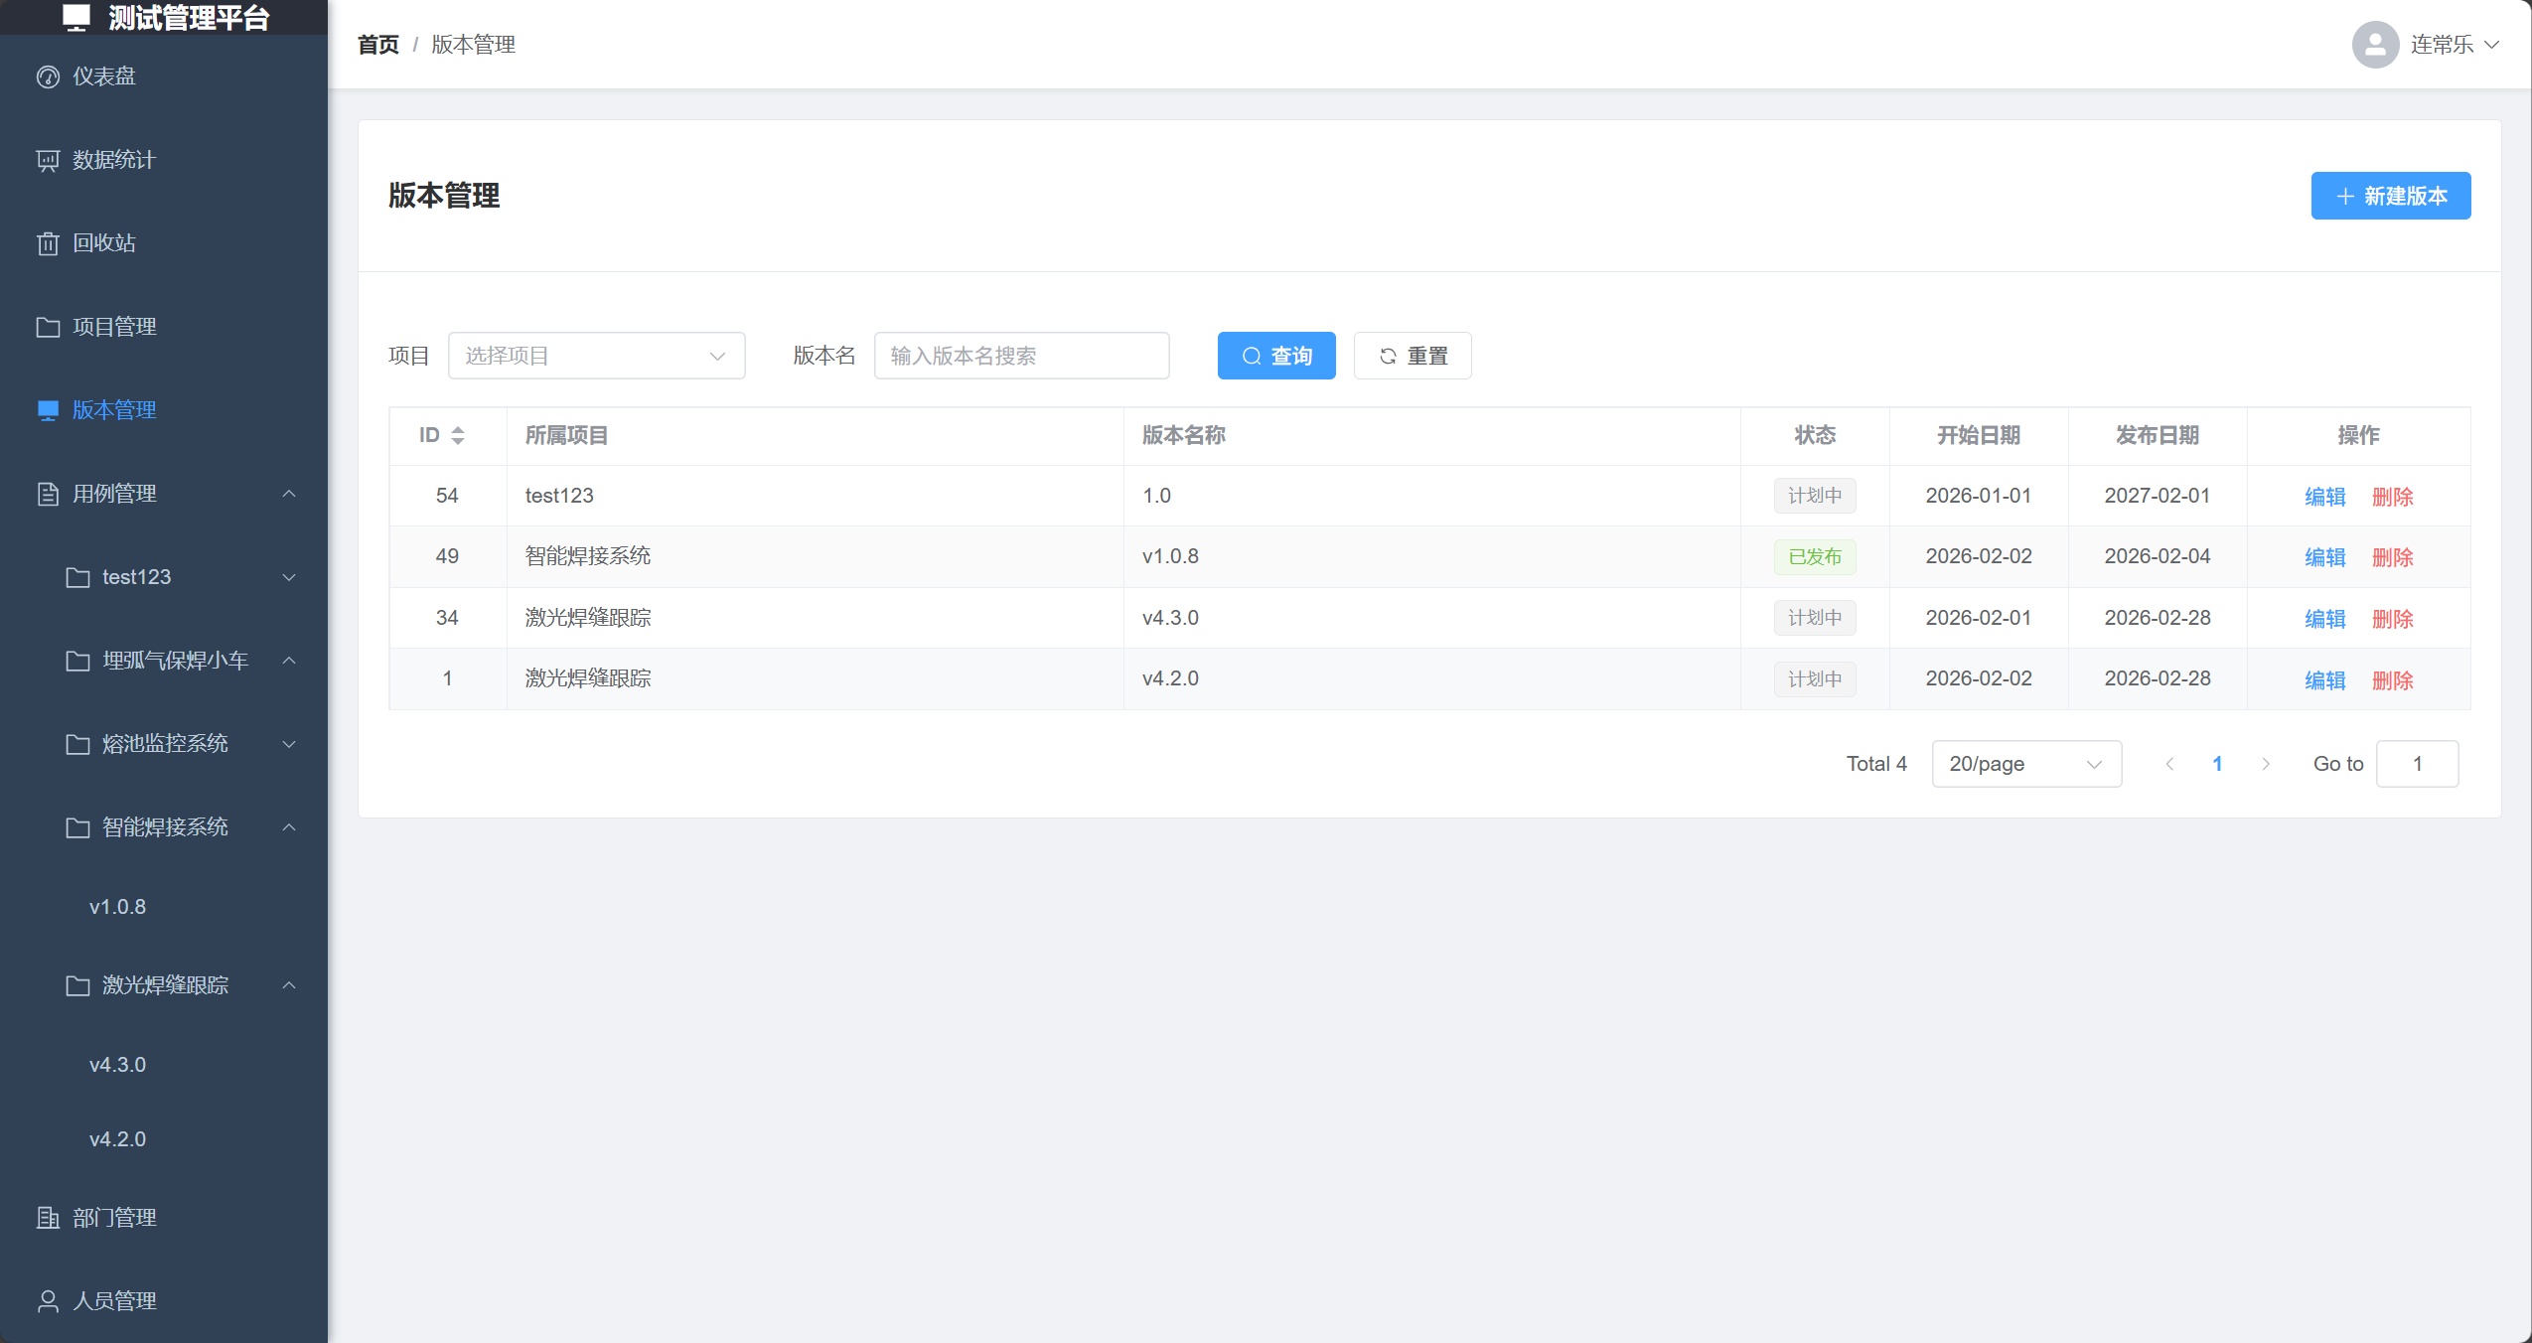2532x1343 pixels.
Task: Open the 20/page size dropdown
Action: (2025, 764)
